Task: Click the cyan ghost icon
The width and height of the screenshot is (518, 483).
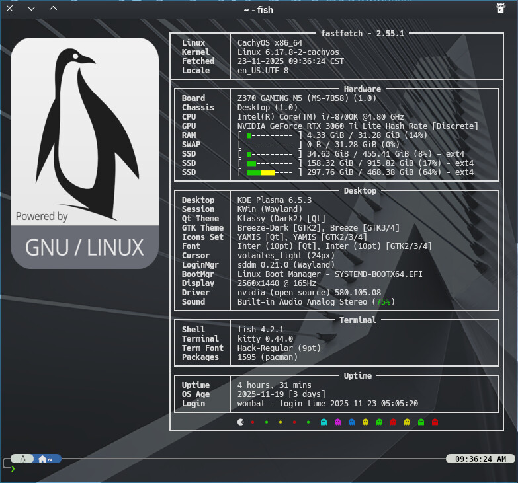Action: pyautogui.click(x=324, y=422)
